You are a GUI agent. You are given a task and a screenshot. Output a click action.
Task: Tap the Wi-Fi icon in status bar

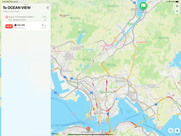[x=169, y=2]
